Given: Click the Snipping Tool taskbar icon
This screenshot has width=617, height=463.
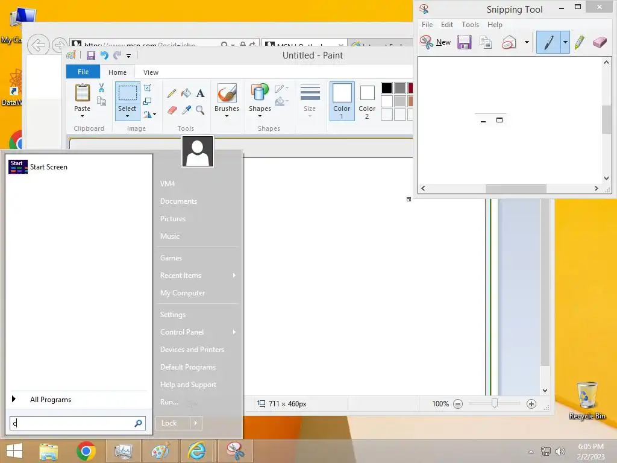Looking at the screenshot, I should (235, 451).
